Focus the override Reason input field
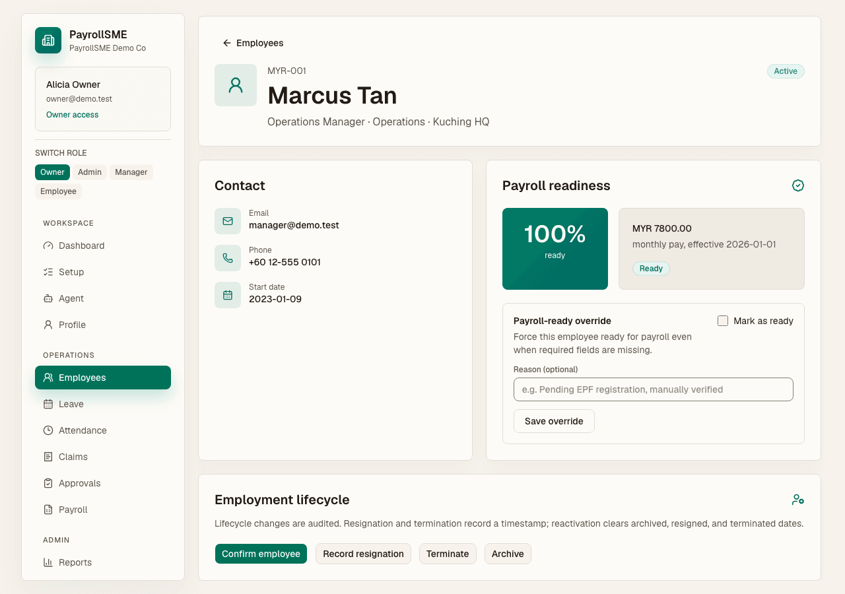 (x=654, y=389)
